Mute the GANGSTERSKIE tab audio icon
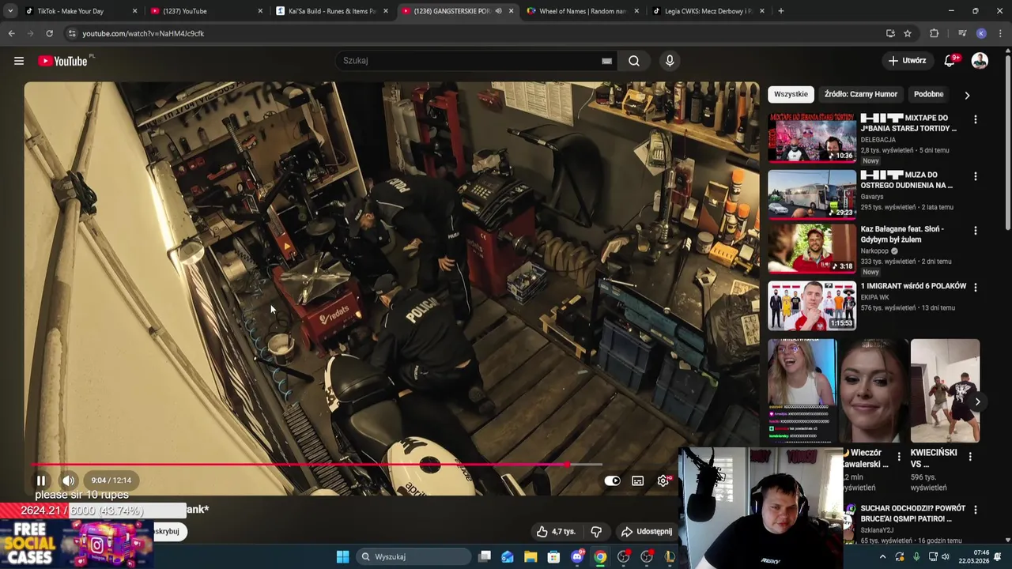Image resolution: width=1012 pixels, height=569 pixels. [x=498, y=11]
